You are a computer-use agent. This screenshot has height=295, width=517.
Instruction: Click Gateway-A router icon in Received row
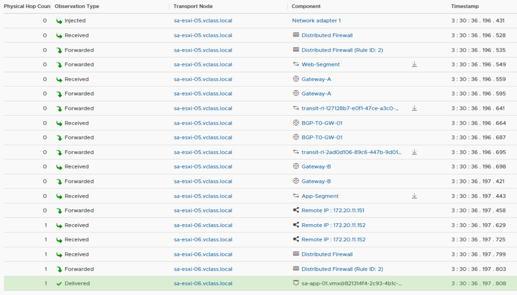tap(296, 79)
